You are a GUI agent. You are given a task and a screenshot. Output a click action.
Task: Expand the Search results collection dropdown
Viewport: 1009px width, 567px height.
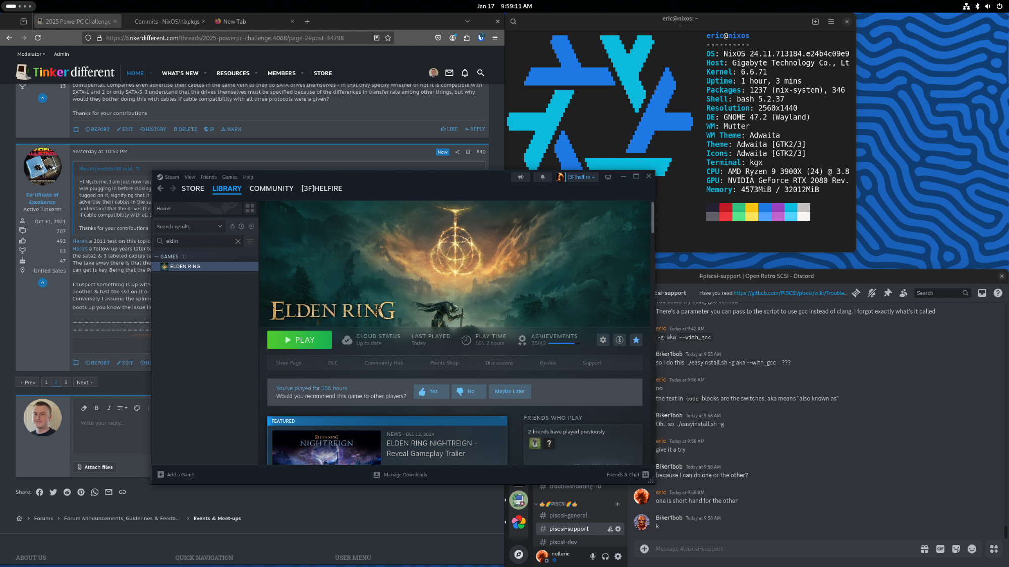click(x=220, y=227)
